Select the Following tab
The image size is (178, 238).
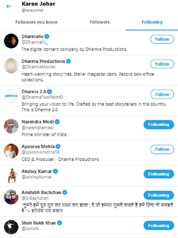(x=152, y=22)
